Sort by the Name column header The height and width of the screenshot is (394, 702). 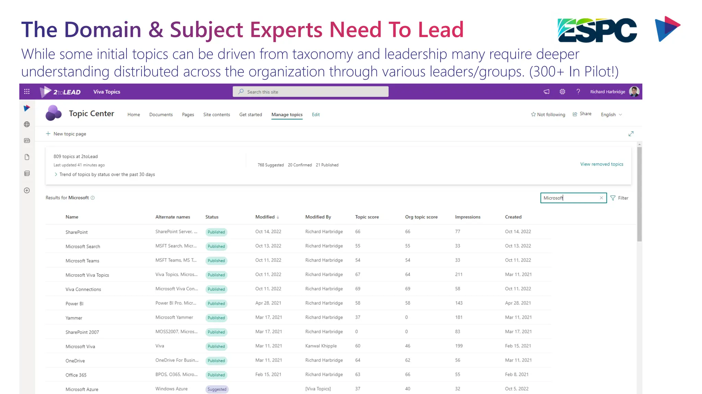coord(72,217)
